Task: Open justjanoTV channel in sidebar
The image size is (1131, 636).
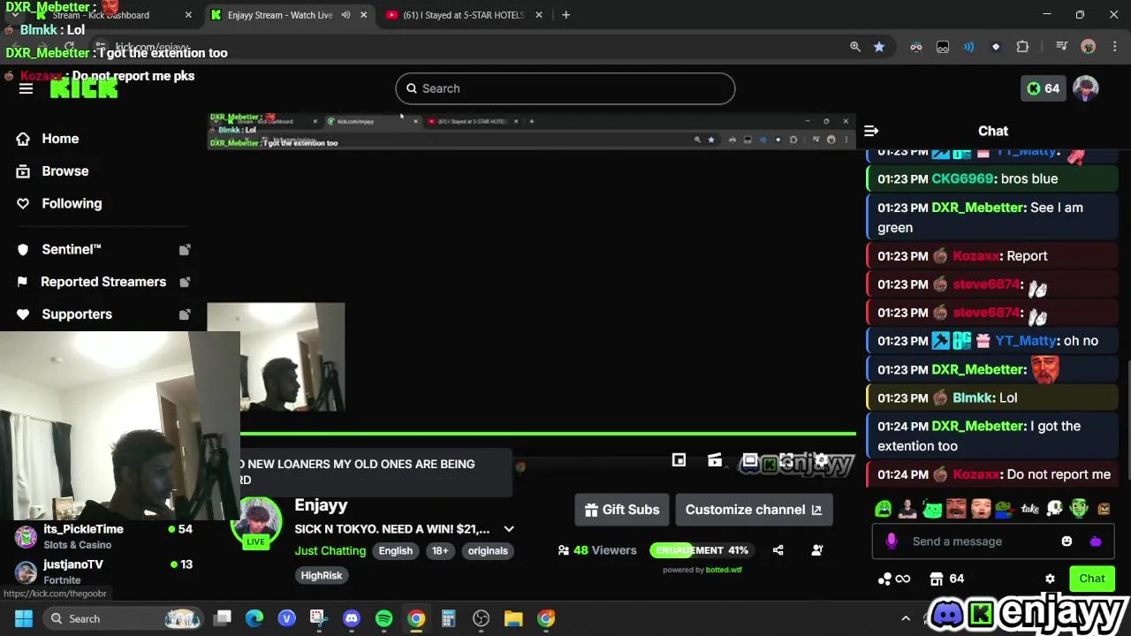Action: (x=103, y=572)
